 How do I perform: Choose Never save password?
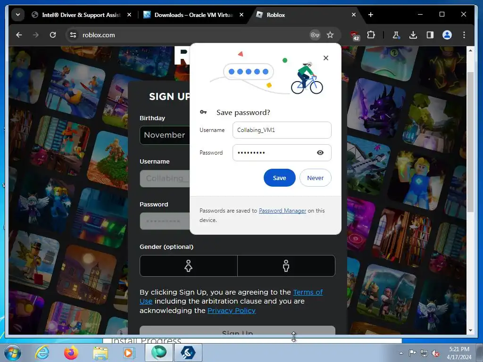point(316,178)
